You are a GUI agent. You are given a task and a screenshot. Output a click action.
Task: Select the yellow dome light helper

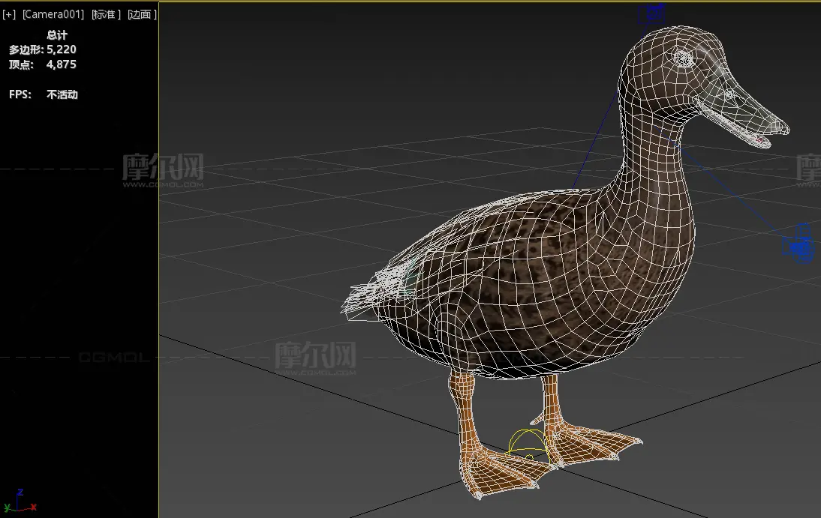click(528, 444)
